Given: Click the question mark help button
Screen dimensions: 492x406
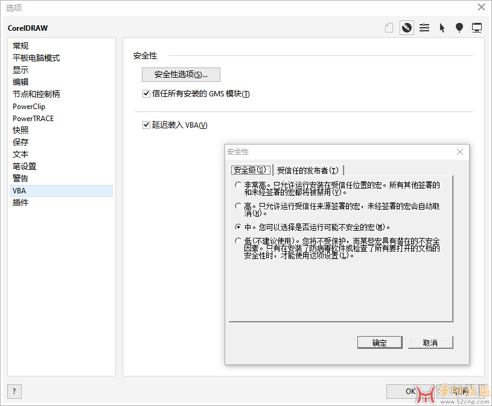Looking at the screenshot, I should coord(14,392).
